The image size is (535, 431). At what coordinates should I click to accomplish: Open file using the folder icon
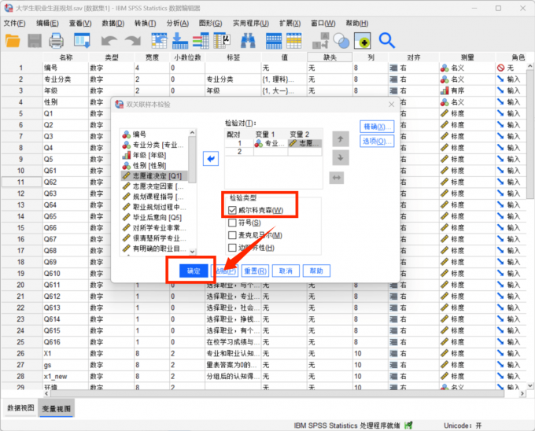coord(13,41)
